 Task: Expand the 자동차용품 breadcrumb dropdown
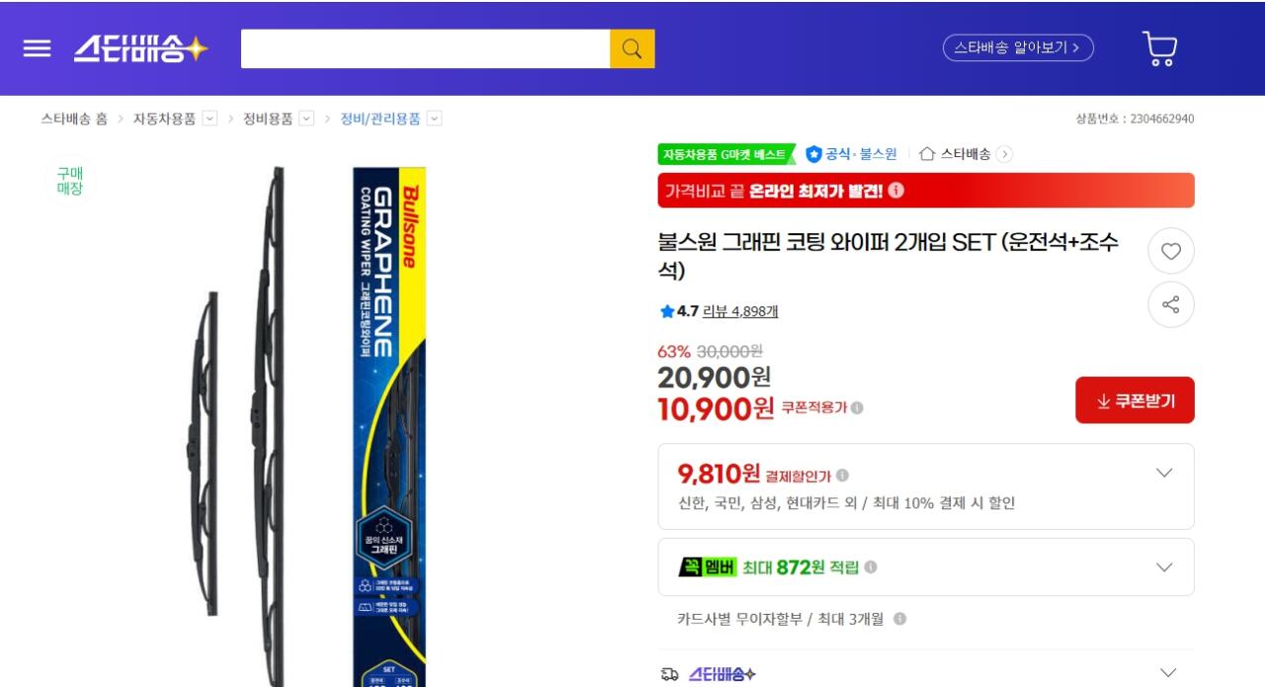pos(210,119)
